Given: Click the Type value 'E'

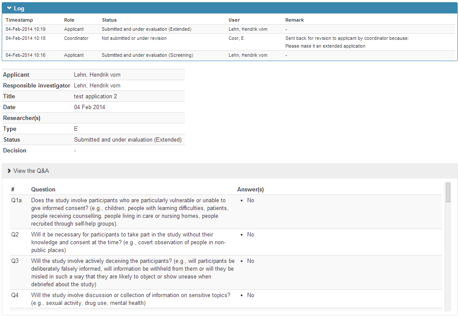Looking at the screenshot, I should coord(76,129).
